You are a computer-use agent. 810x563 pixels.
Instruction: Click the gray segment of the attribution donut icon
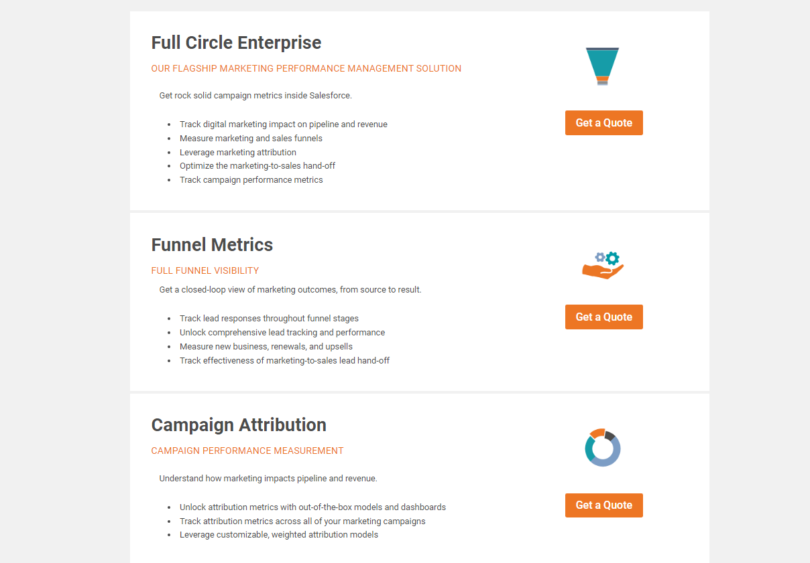point(610,436)
